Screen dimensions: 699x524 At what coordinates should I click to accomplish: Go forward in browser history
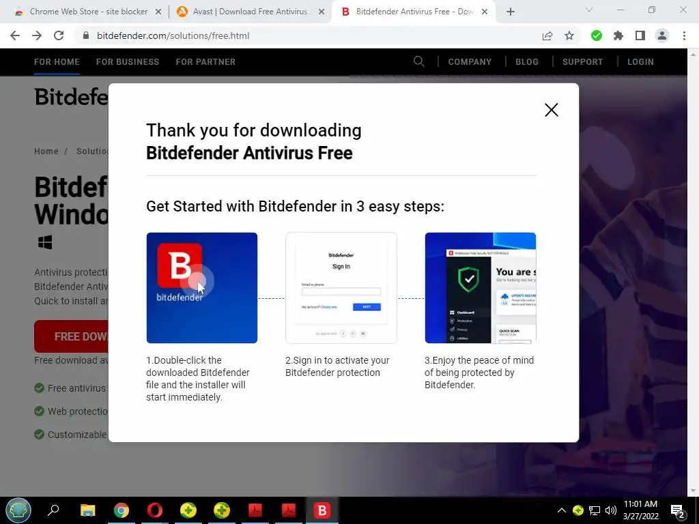pyautogui.click(x=37, y=35)
